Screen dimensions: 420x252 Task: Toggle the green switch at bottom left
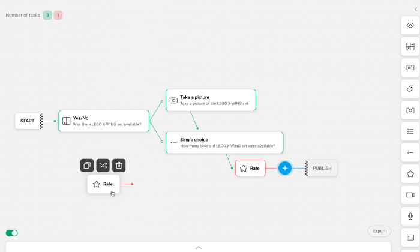(x=12, y=233)
